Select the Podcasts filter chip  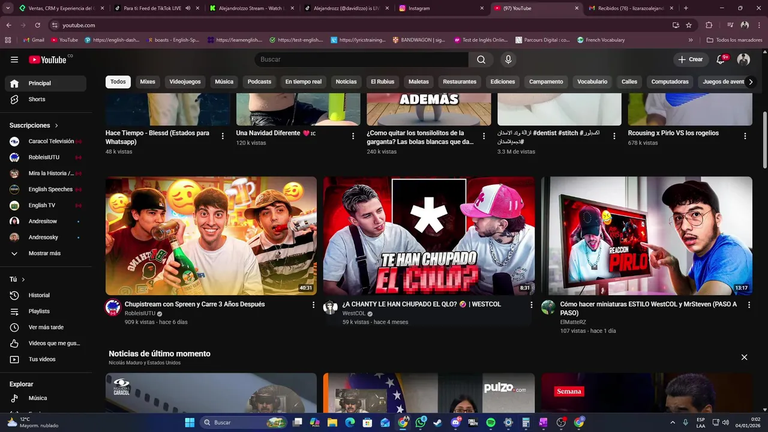[259, 82]
